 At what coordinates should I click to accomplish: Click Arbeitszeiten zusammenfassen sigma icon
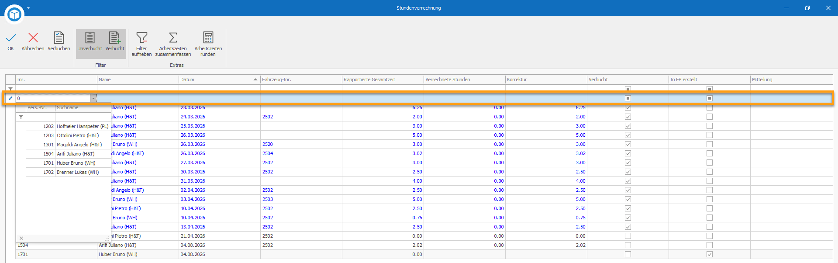(173, 38)
